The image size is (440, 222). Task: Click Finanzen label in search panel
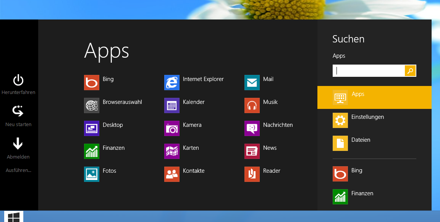click(362, 193)
